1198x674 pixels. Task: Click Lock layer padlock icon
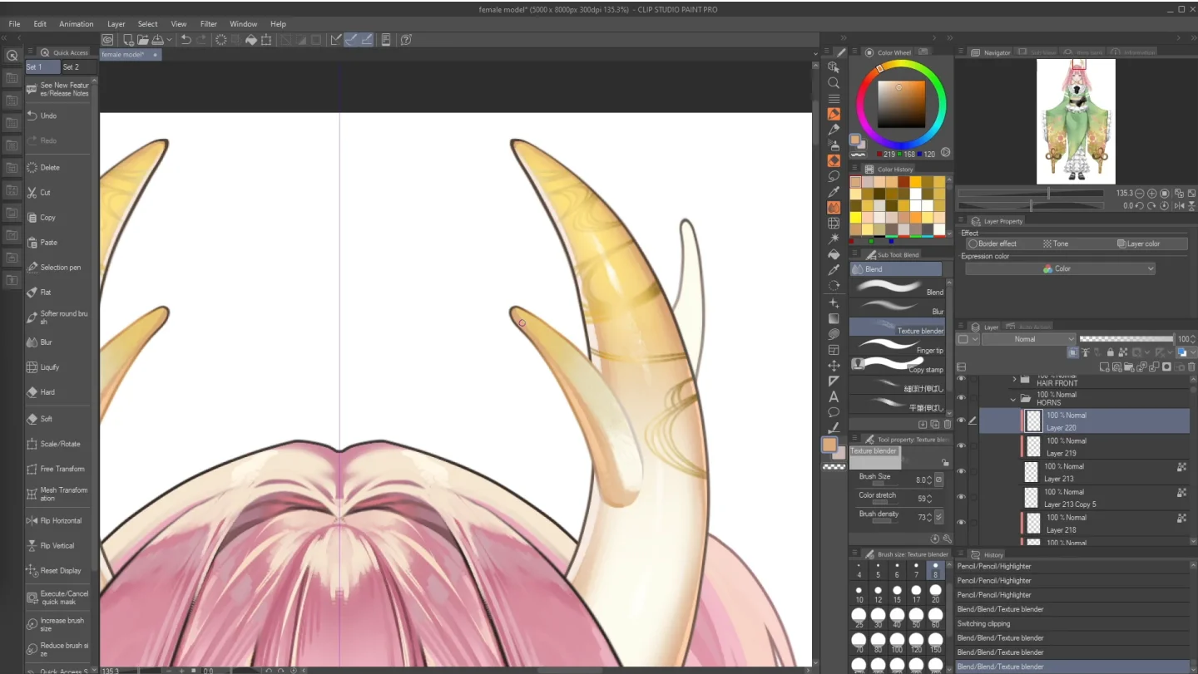coord(1110,352)
